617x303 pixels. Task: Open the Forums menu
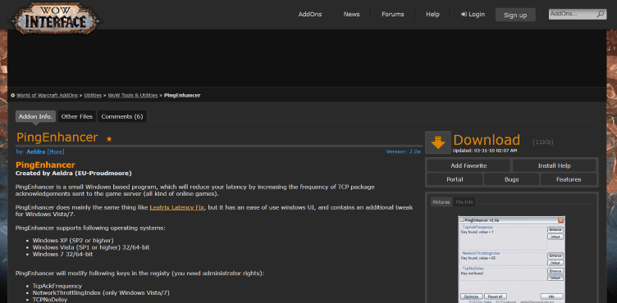(393, 14)
